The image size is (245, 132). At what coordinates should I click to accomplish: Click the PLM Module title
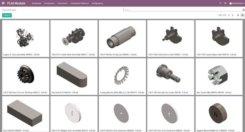pos(16,3)
